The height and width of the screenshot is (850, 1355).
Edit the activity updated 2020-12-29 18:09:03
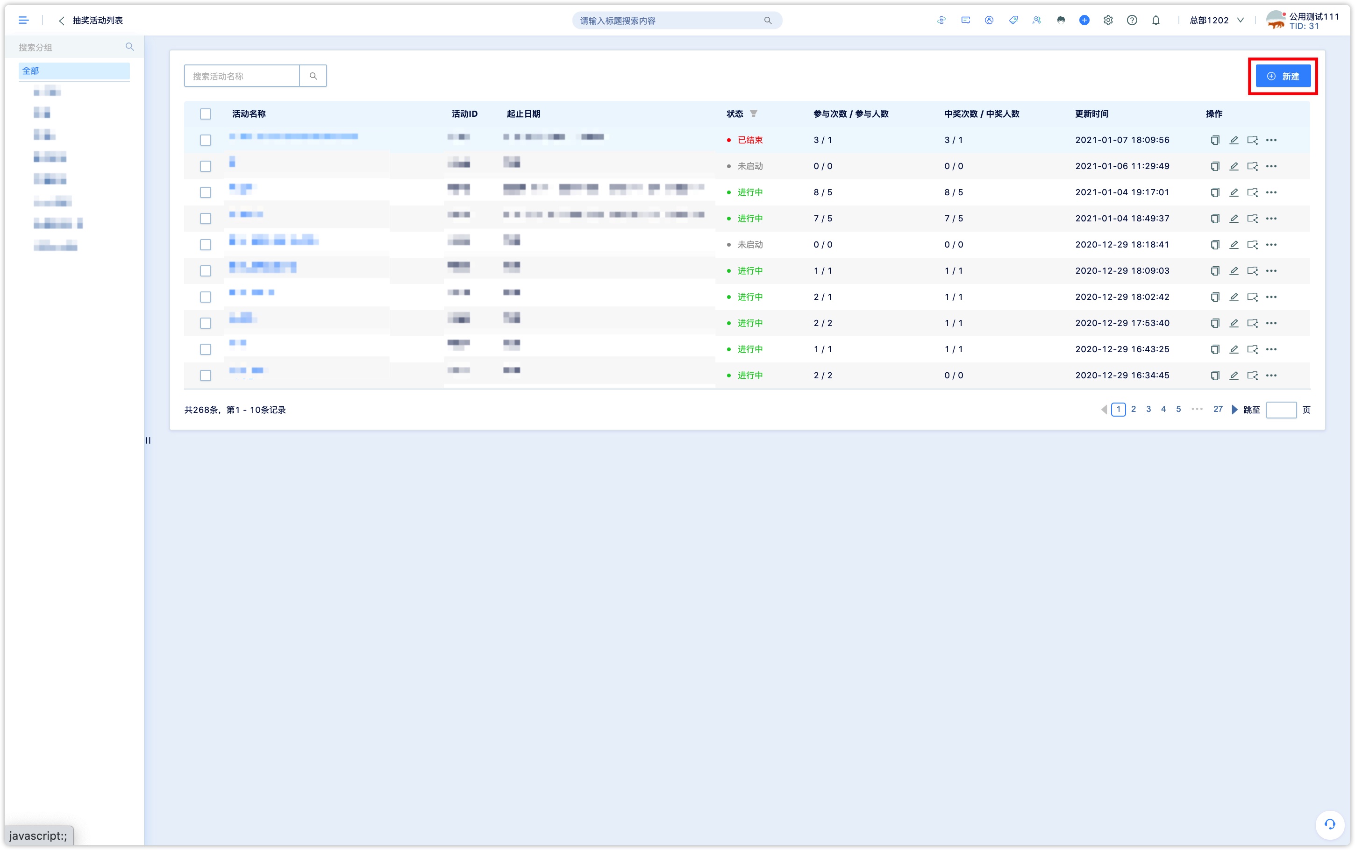pos(1234,270)
